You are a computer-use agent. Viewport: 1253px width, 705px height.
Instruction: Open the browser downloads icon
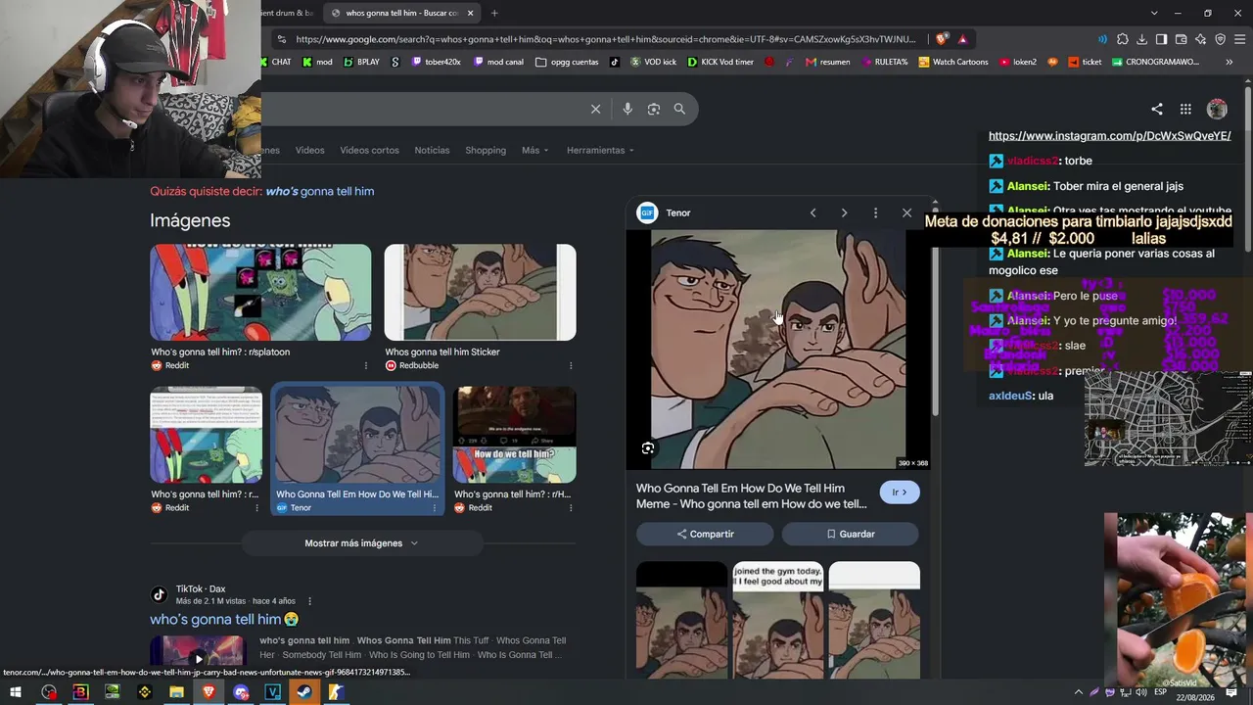(x=1142, y=39)
